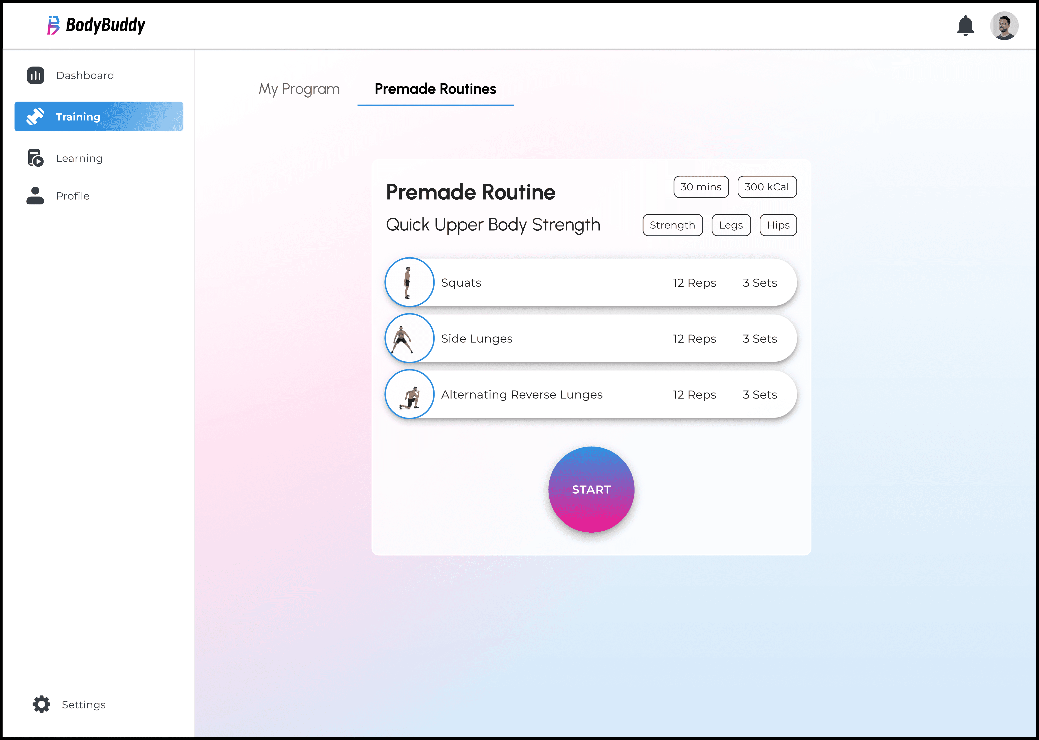Go to Learning in the sidebar
This screenshot has height=740, width=1039.
[79, 158]
